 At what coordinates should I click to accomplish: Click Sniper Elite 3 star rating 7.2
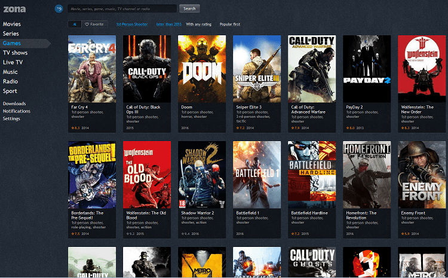pos(240,128)
